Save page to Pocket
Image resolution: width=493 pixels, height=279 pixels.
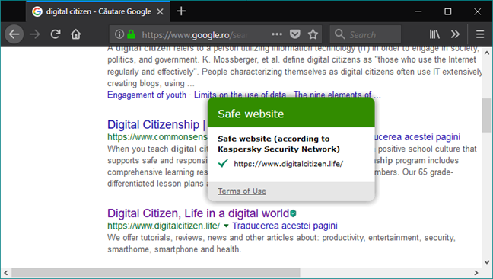click(294, 34)
